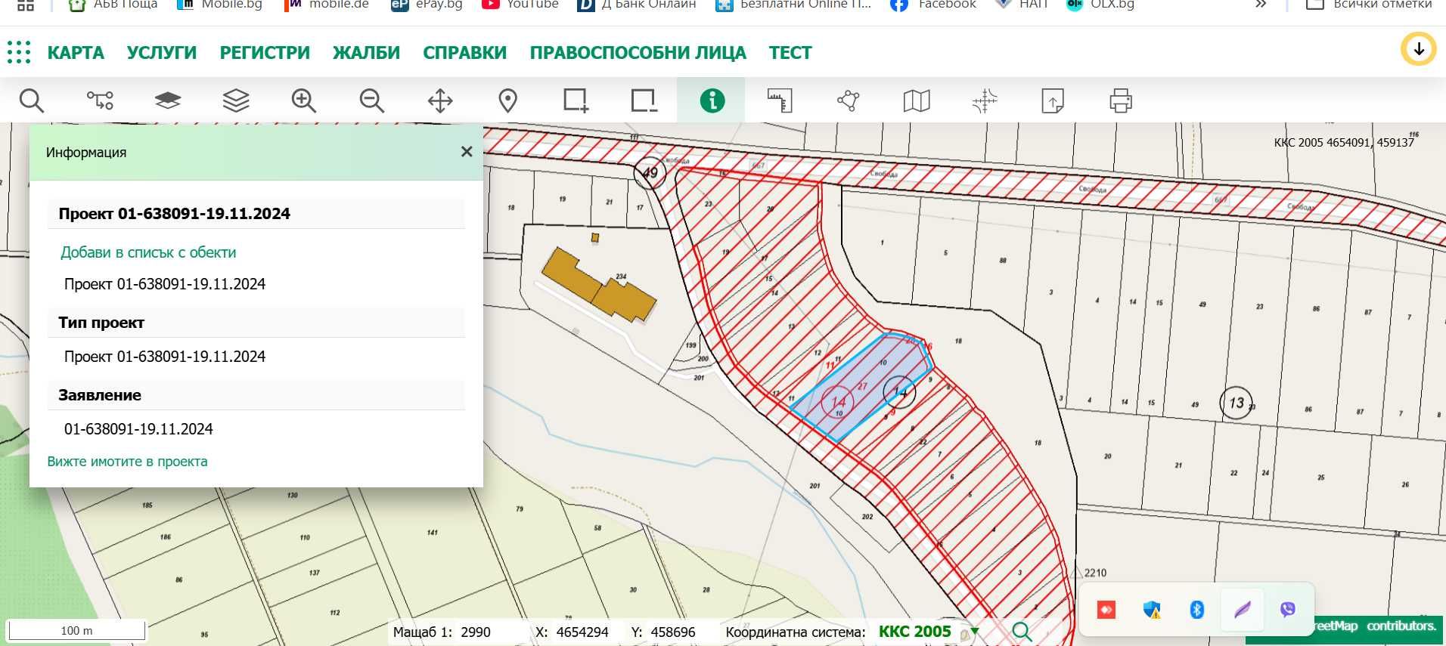Click the X coordinate value 4654294
1446x646 pixels.
click(x=582, y=632)
